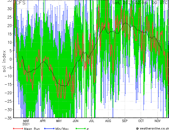Screen dimensions: 169x130
Task: Click the y-axis value 15
Action: (x=10, y=34)
